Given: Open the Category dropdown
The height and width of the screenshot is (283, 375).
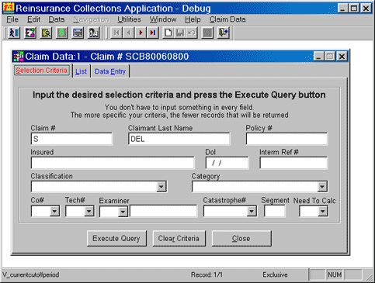Looking at the screenshot, I should pyautogui.click(x=322, y=187).
